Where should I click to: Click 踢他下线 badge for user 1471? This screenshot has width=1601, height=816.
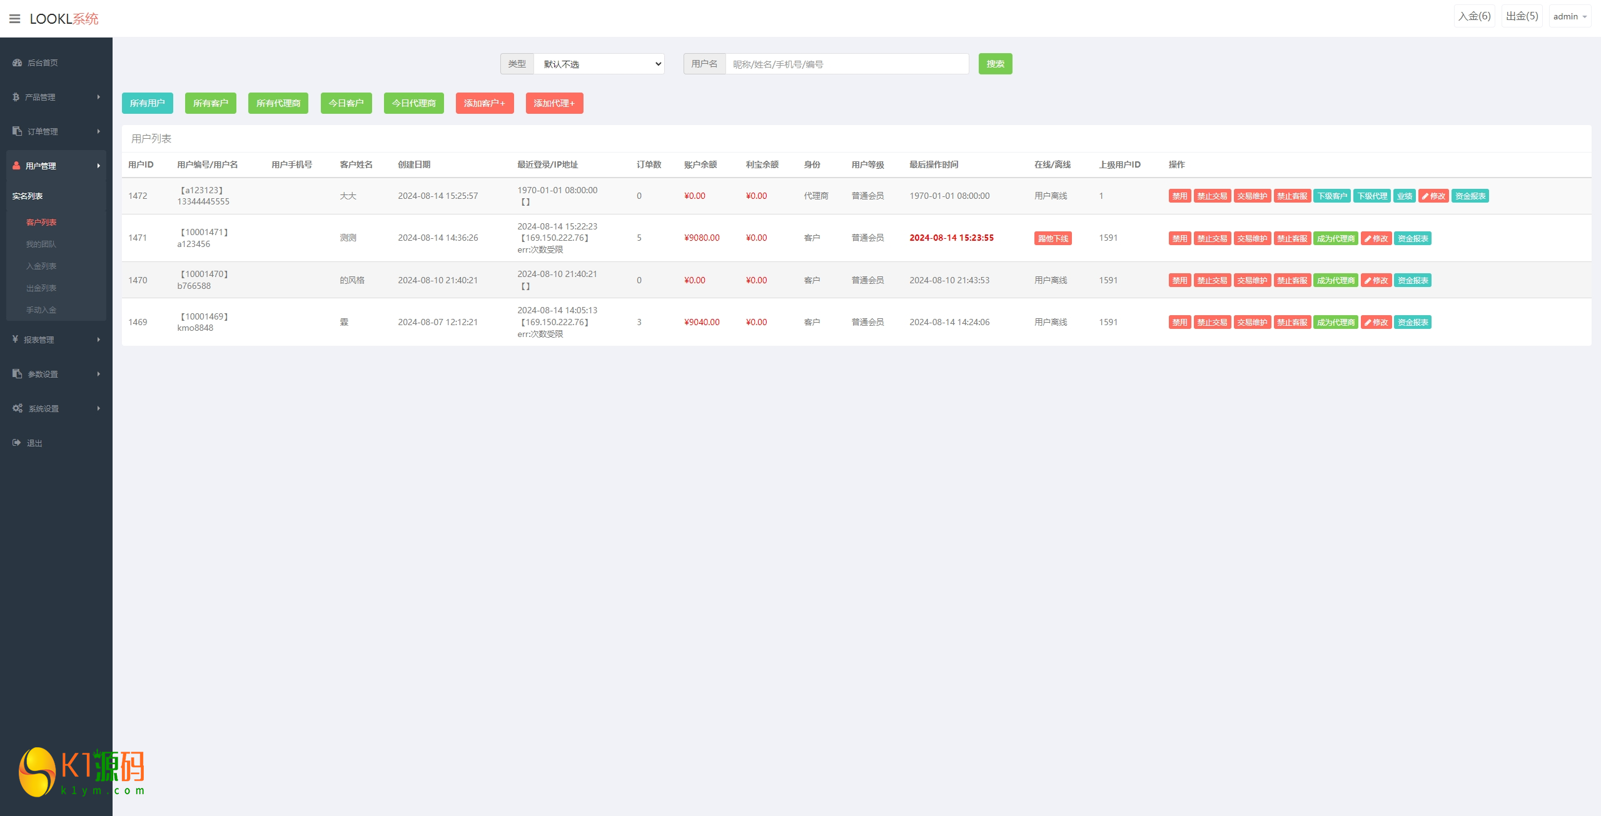click(x=1053, y=238)
